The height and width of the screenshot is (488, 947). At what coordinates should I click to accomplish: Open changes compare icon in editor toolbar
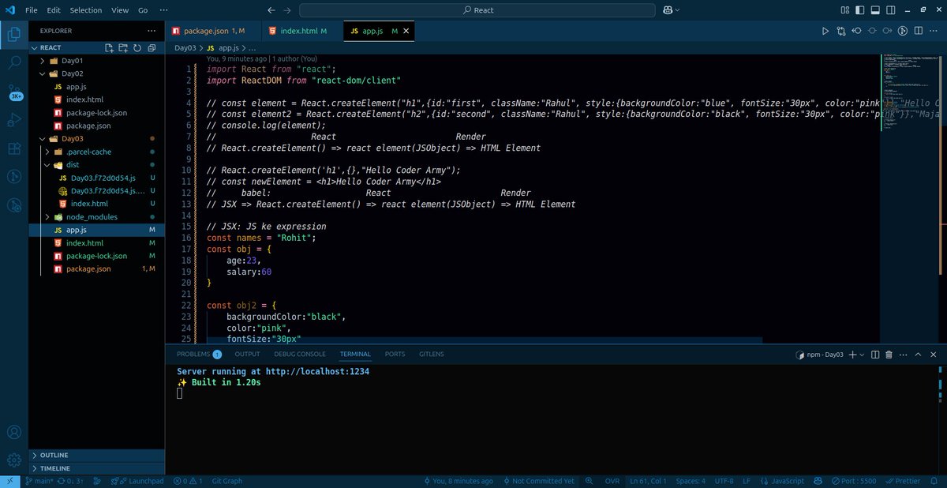point(841,31)
